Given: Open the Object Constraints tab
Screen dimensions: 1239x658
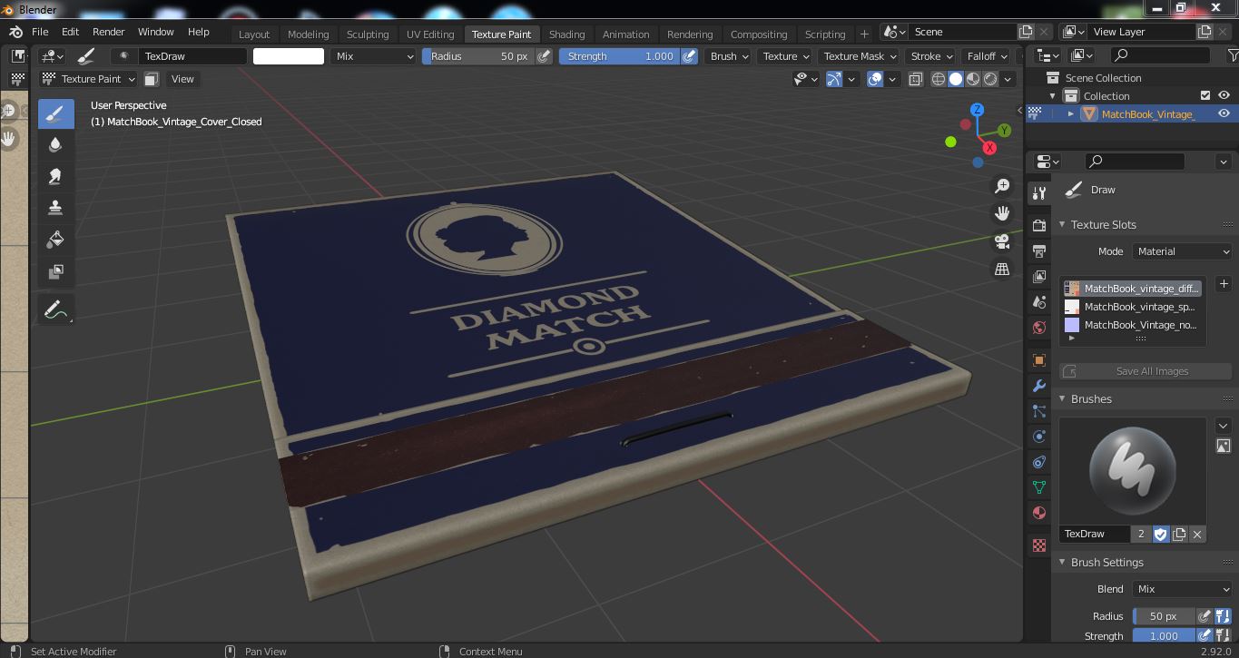Looking at the screenshot, I should pyautogui.click(x=1039, y=462).
